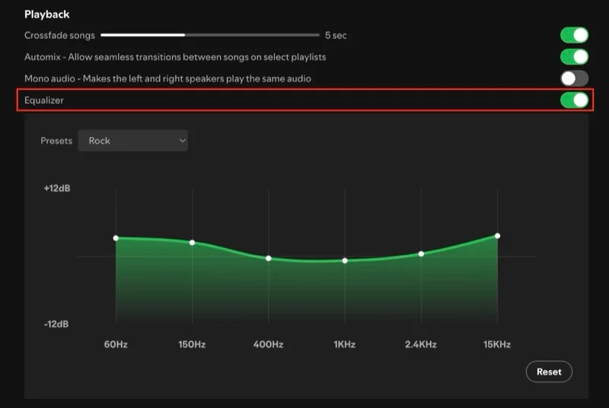This screenshot has height=408, width=609.
Task: Click the Presets label
Action: click(56, 141)
